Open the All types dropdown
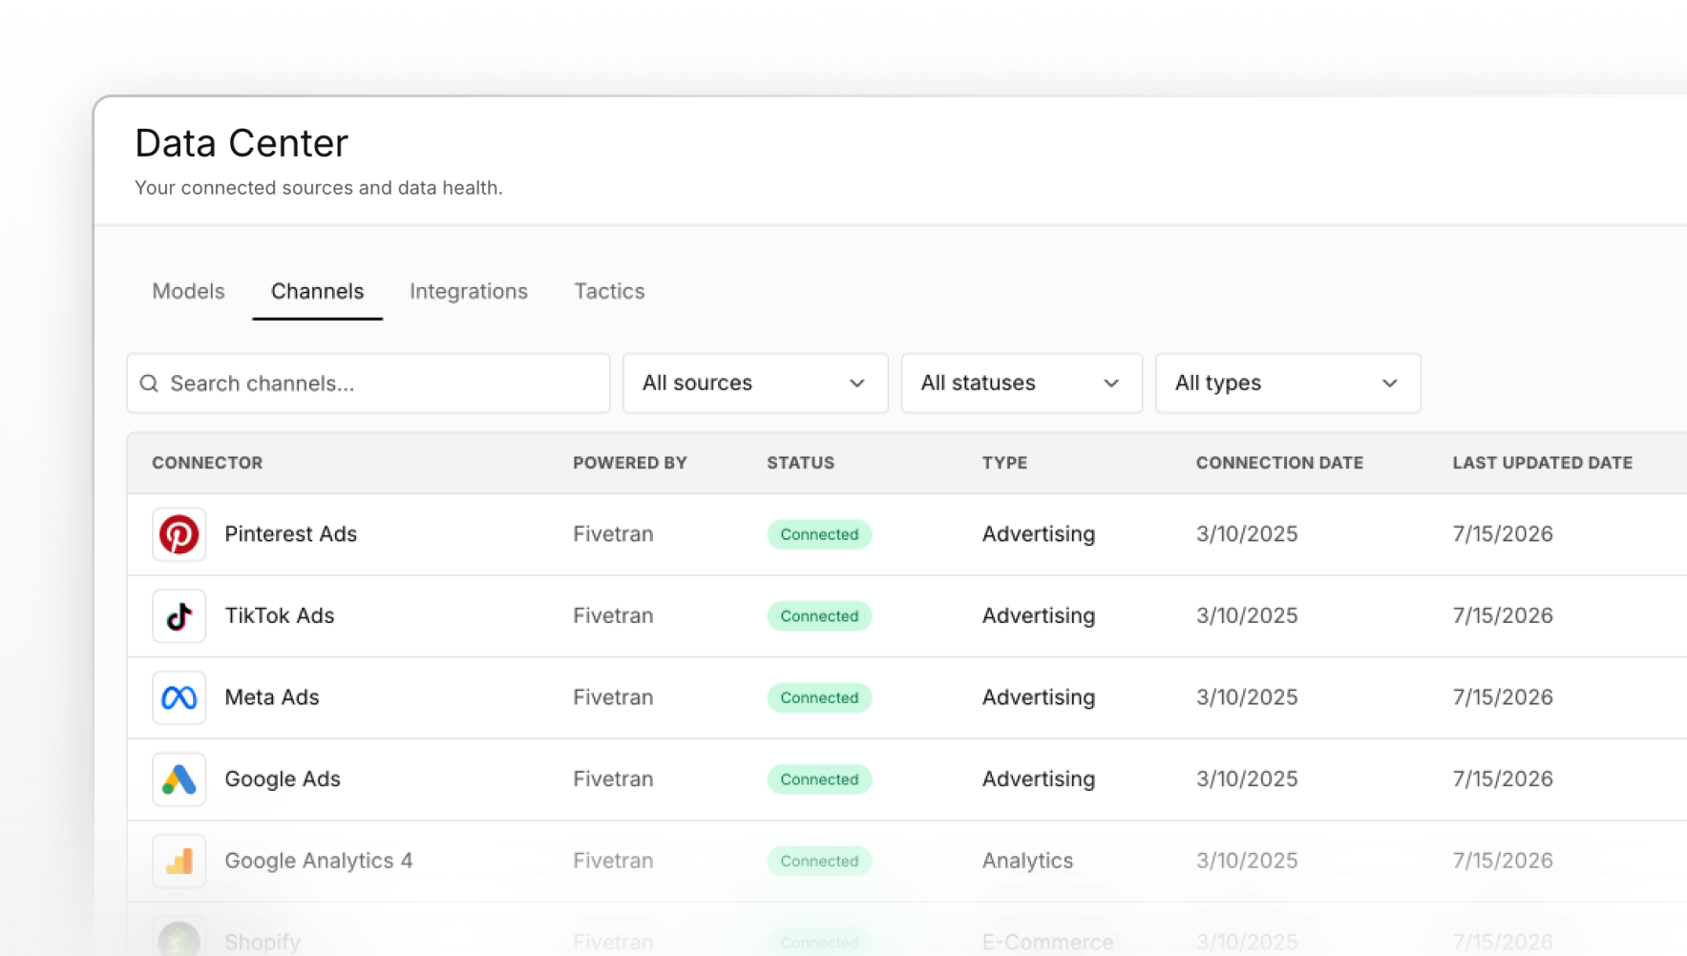The width and height of the screenshot is (1687, 956). 1288,384
